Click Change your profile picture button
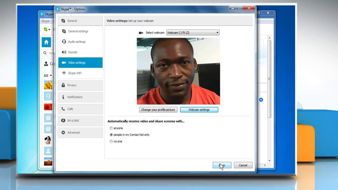338x190 pixels. [158, 110]
